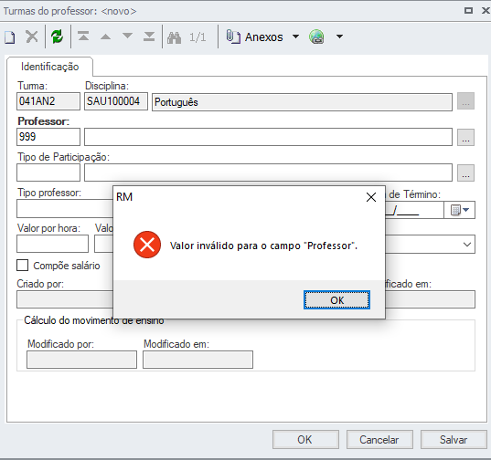Refresh using the green arrows icon
Image resolution: width=491 pixels, height=460 pixels.
(58, 37)
